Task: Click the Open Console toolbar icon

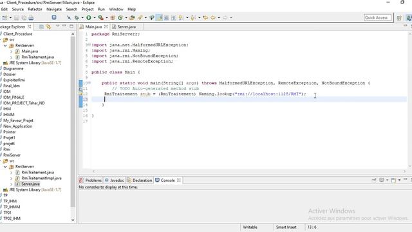Action: pyautogui.click(x=54, y=17)
